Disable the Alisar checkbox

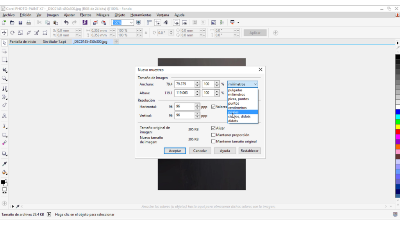tap(213, 128)
